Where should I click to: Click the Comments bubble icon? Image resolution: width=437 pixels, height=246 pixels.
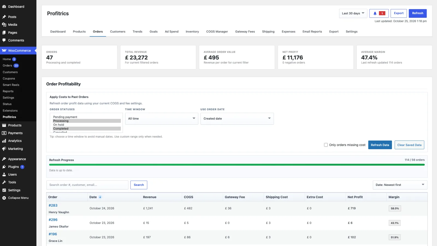point(4,40)
